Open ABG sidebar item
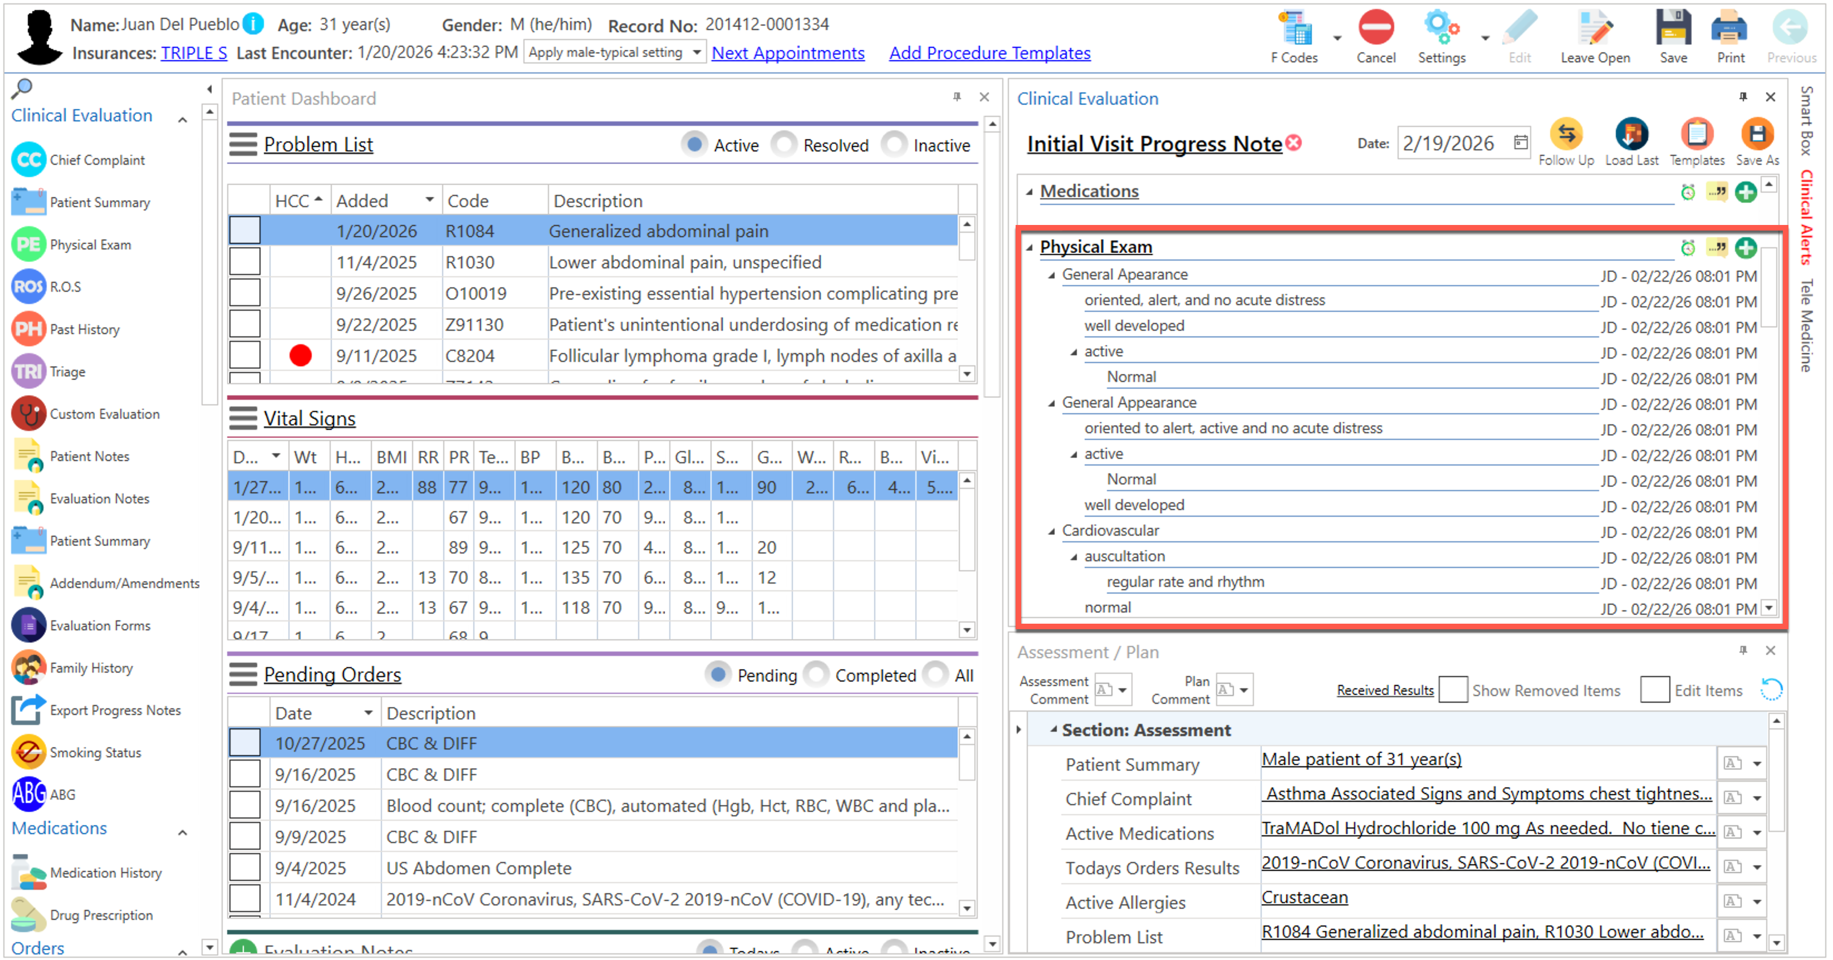 (x=62, y=794)
